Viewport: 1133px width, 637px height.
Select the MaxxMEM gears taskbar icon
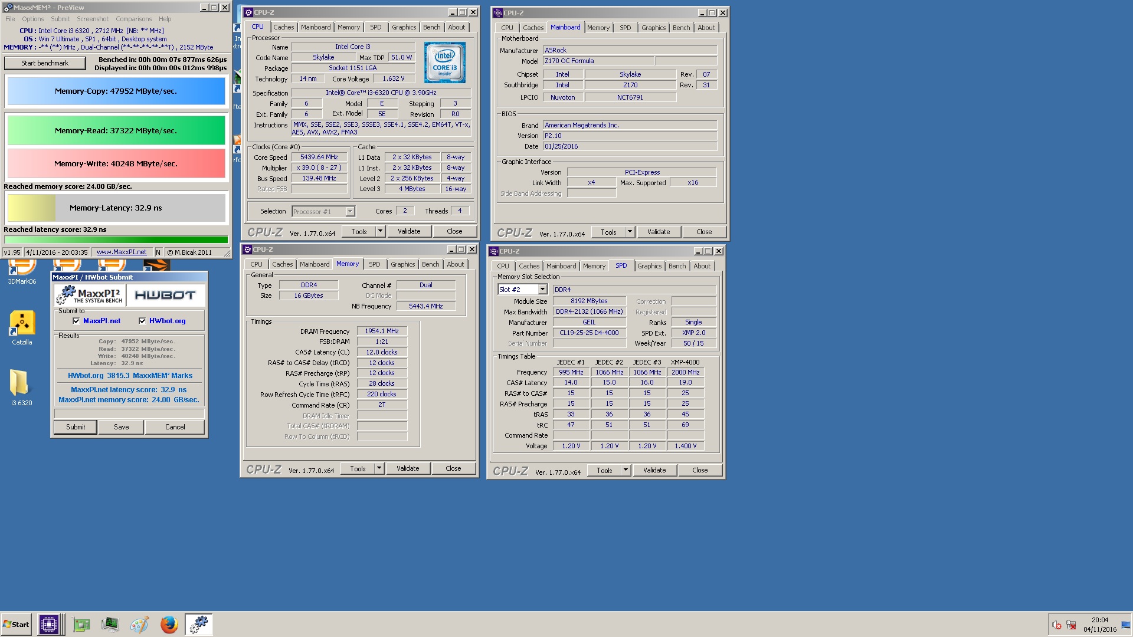[199, 624]
